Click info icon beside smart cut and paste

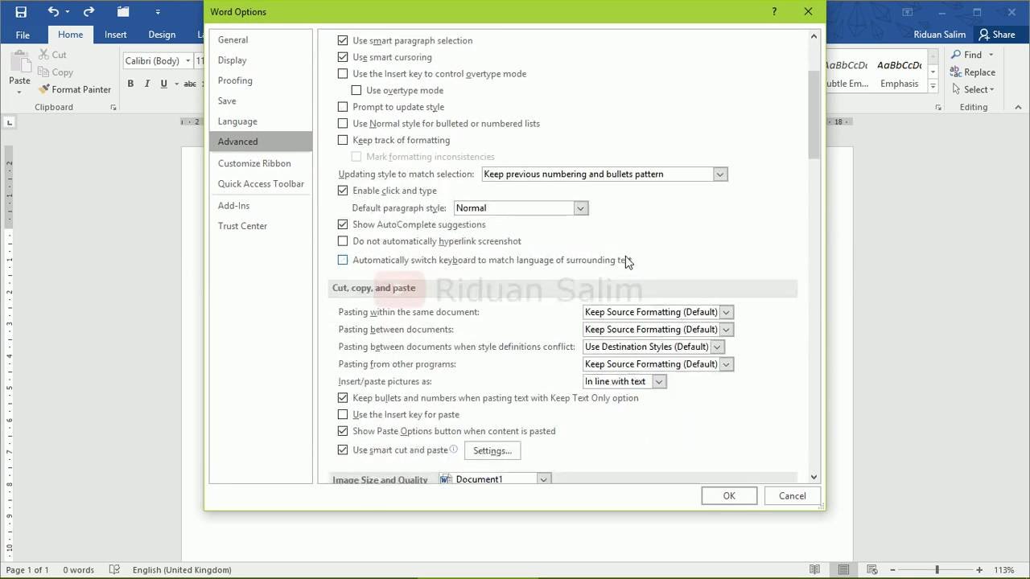pos(454,450)
